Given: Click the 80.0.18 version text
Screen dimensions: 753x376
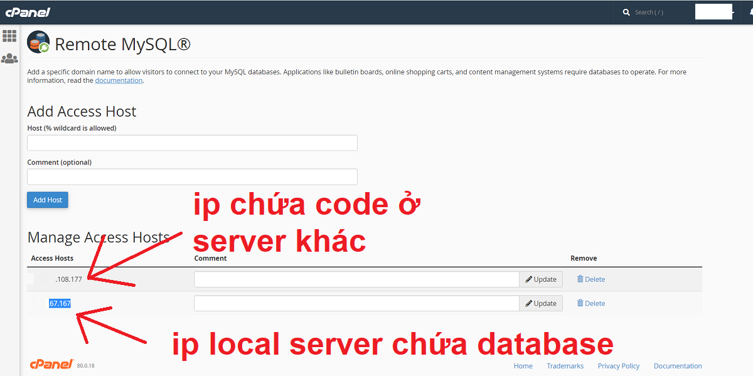Looking at the screenshot, I should 86,365.
